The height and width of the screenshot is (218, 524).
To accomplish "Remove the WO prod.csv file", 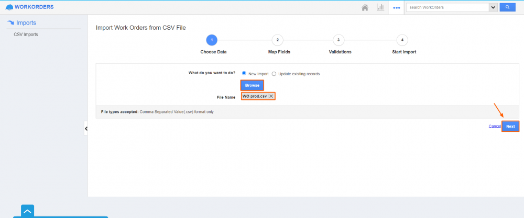I will tap(271, 96).
